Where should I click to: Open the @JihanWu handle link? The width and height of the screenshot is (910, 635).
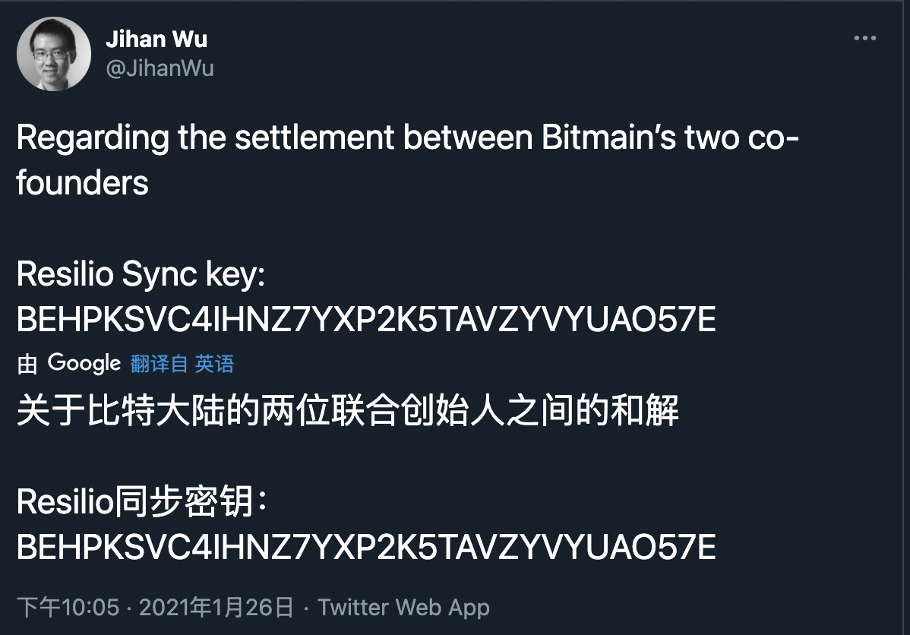(x=160, y=68)
